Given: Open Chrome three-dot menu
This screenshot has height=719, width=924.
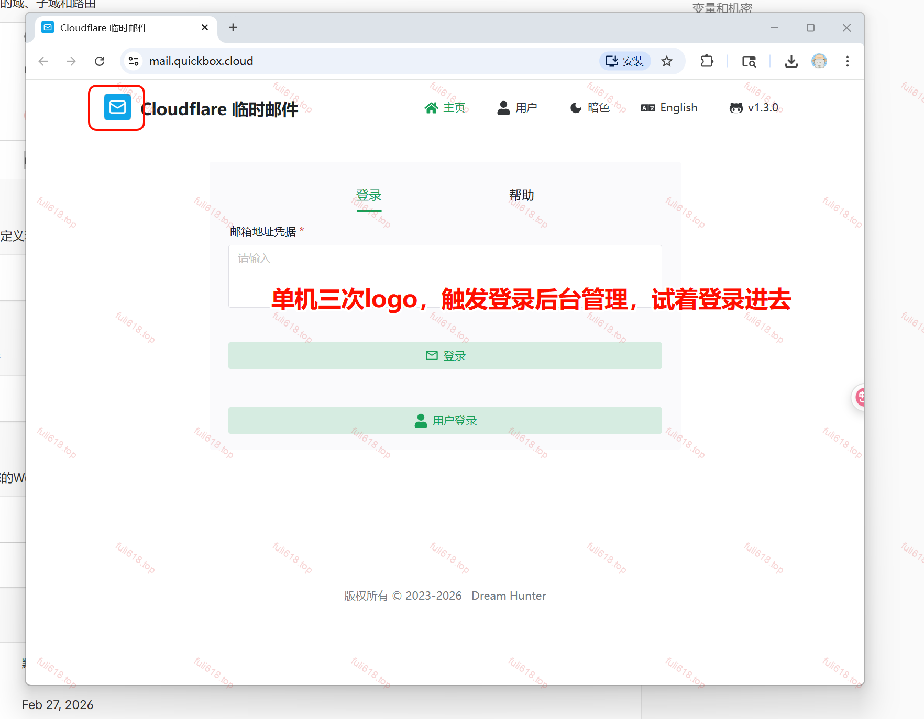Looking at the screenshot, I should pos(848,61).
